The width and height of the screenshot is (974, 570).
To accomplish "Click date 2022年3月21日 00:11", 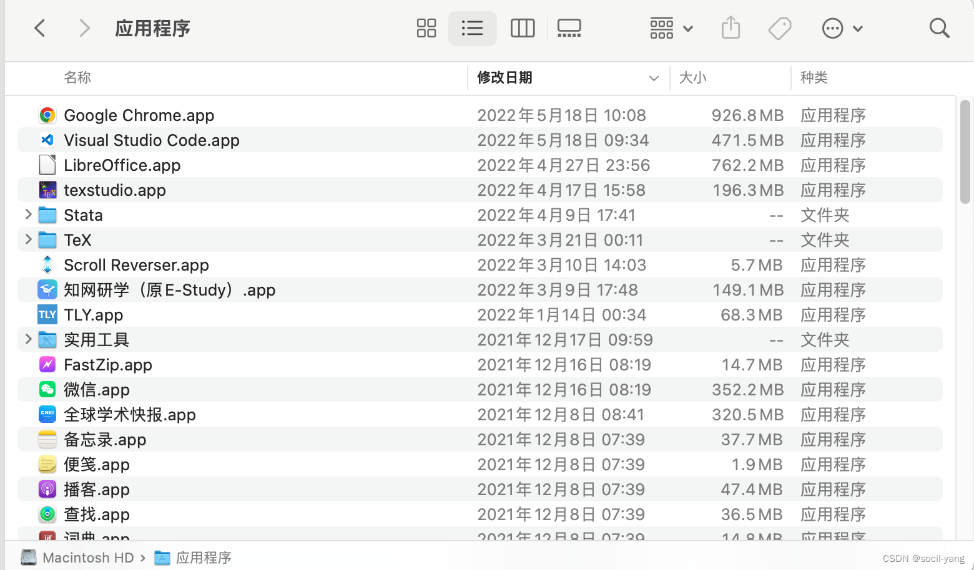I will [x=560, y=240].
